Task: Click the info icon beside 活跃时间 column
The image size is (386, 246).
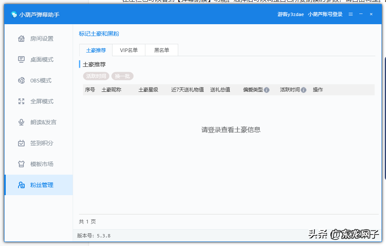Action: (x=303, y=89)
